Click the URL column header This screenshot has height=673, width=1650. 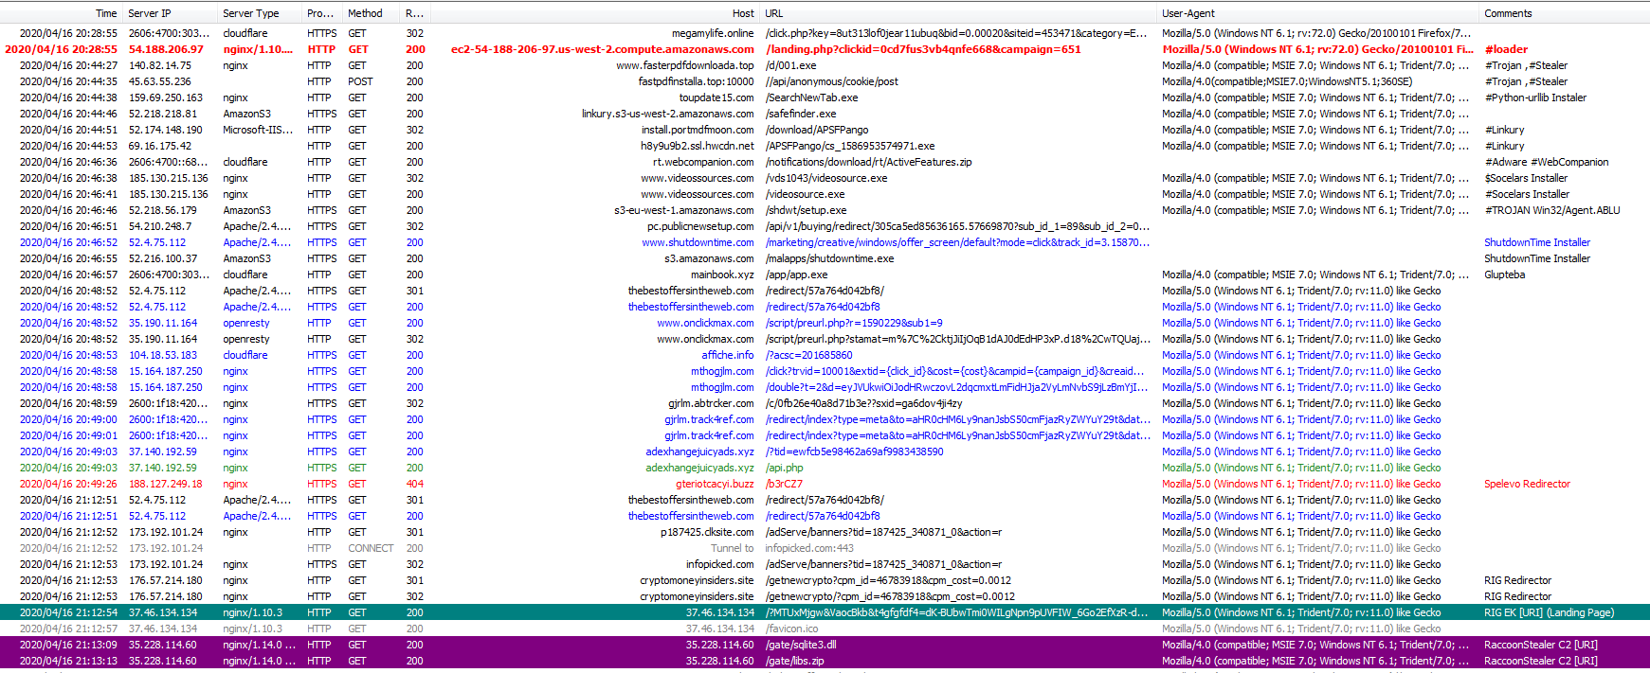tap(774, 13)
